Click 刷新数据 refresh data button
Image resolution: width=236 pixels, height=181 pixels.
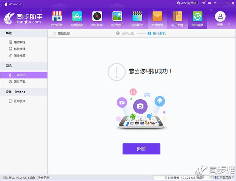coord(62,33)
